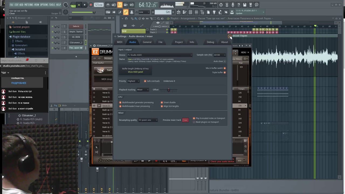Open the Playback tracking Mixer dropdown
The image size is (345, 194).
point(143,90)
